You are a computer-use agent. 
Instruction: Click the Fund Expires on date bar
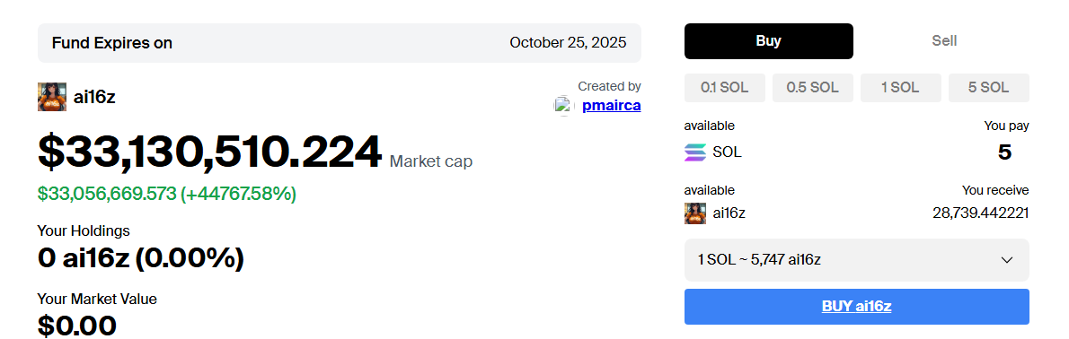tap(340, 43)
